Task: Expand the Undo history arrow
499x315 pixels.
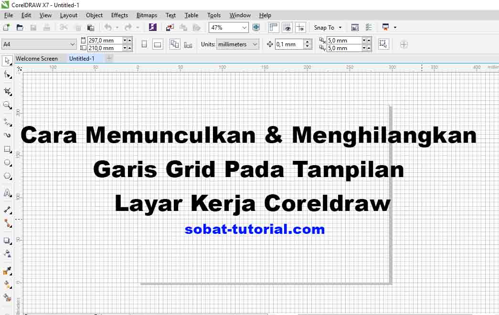Action: pyautogui.click(x=117, y=28)
